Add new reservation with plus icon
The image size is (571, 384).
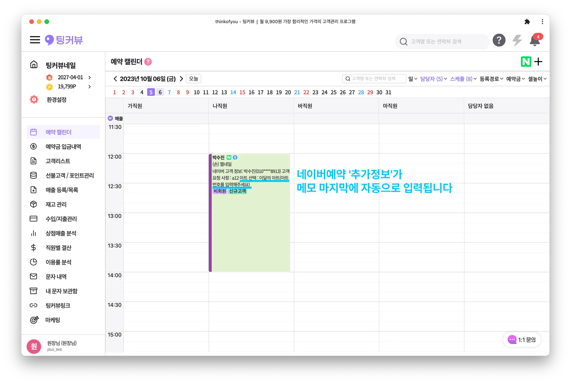[x=538, y=62]
